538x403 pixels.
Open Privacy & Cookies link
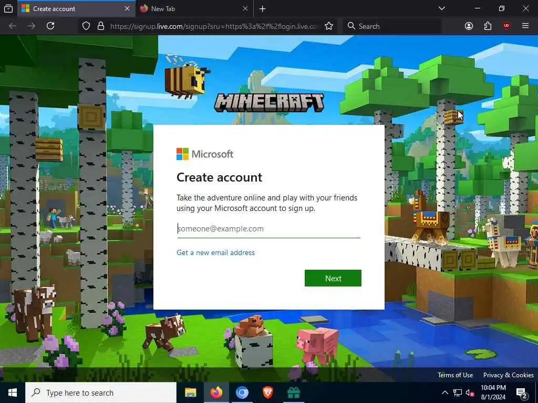pos(508,375)
